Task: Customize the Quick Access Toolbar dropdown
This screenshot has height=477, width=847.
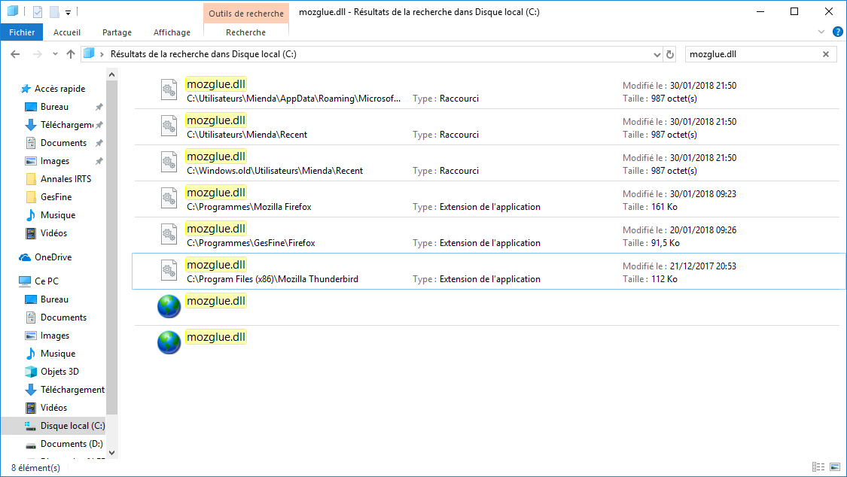Action: [x=68, y=13]
